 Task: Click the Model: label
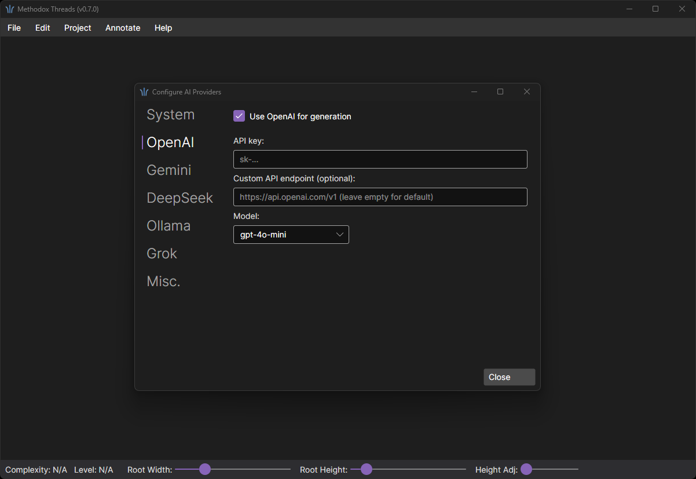pos(247,215)
